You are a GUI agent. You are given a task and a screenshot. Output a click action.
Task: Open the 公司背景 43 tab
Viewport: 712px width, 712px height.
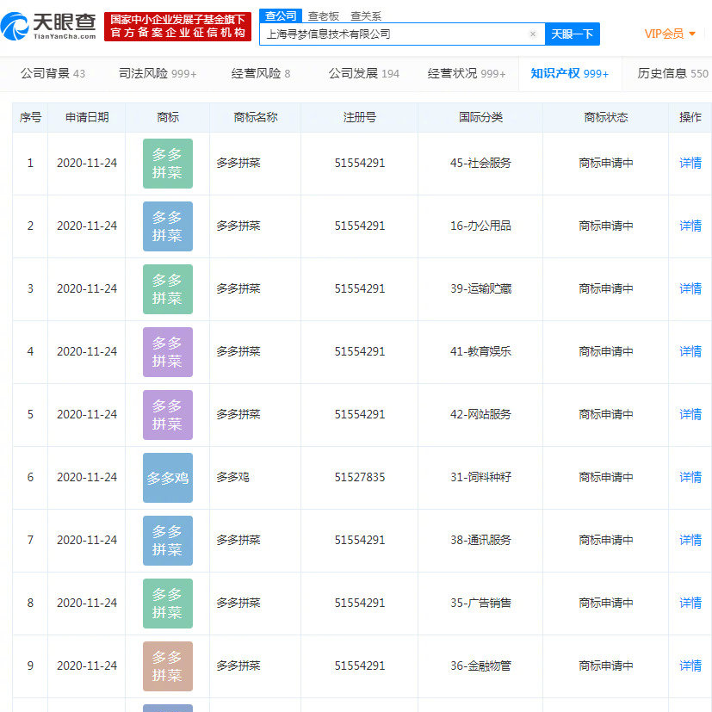(53, 73)
